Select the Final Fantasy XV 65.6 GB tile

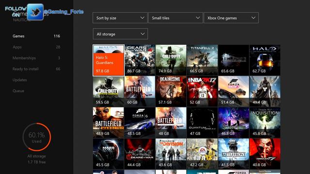pos(233,60)
